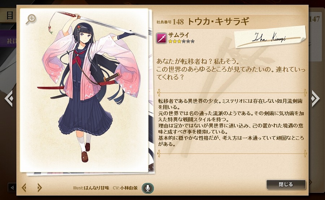This screenshot has height=200, width=325.
Task: Click voice actor name 小林由依
Action: coord(129,188)
